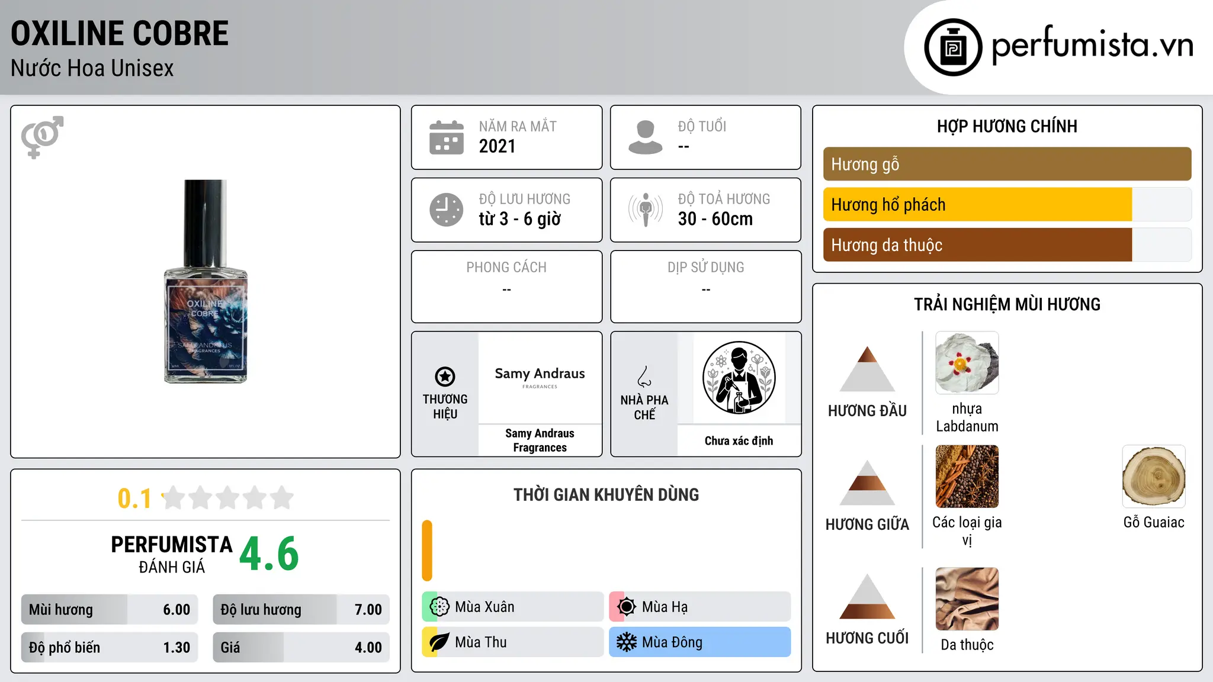Click the Nước Hoa Unisex subtitle
This screenshot has height=682, width=1213.
tap(92, 68)
